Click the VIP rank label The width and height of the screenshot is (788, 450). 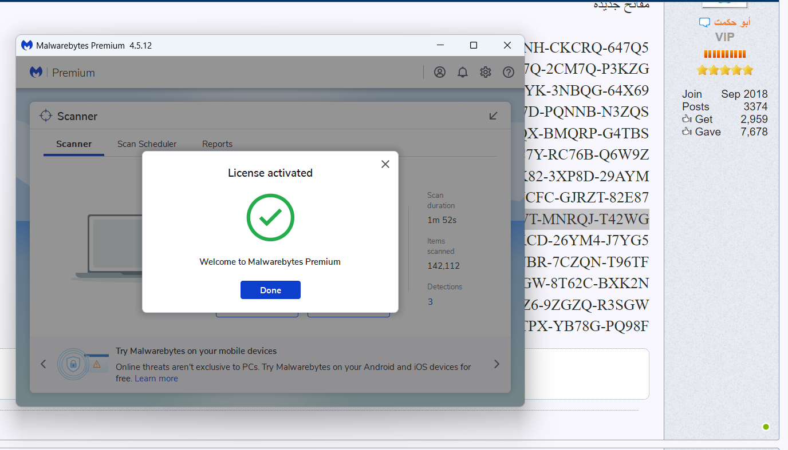pos(724,37)
